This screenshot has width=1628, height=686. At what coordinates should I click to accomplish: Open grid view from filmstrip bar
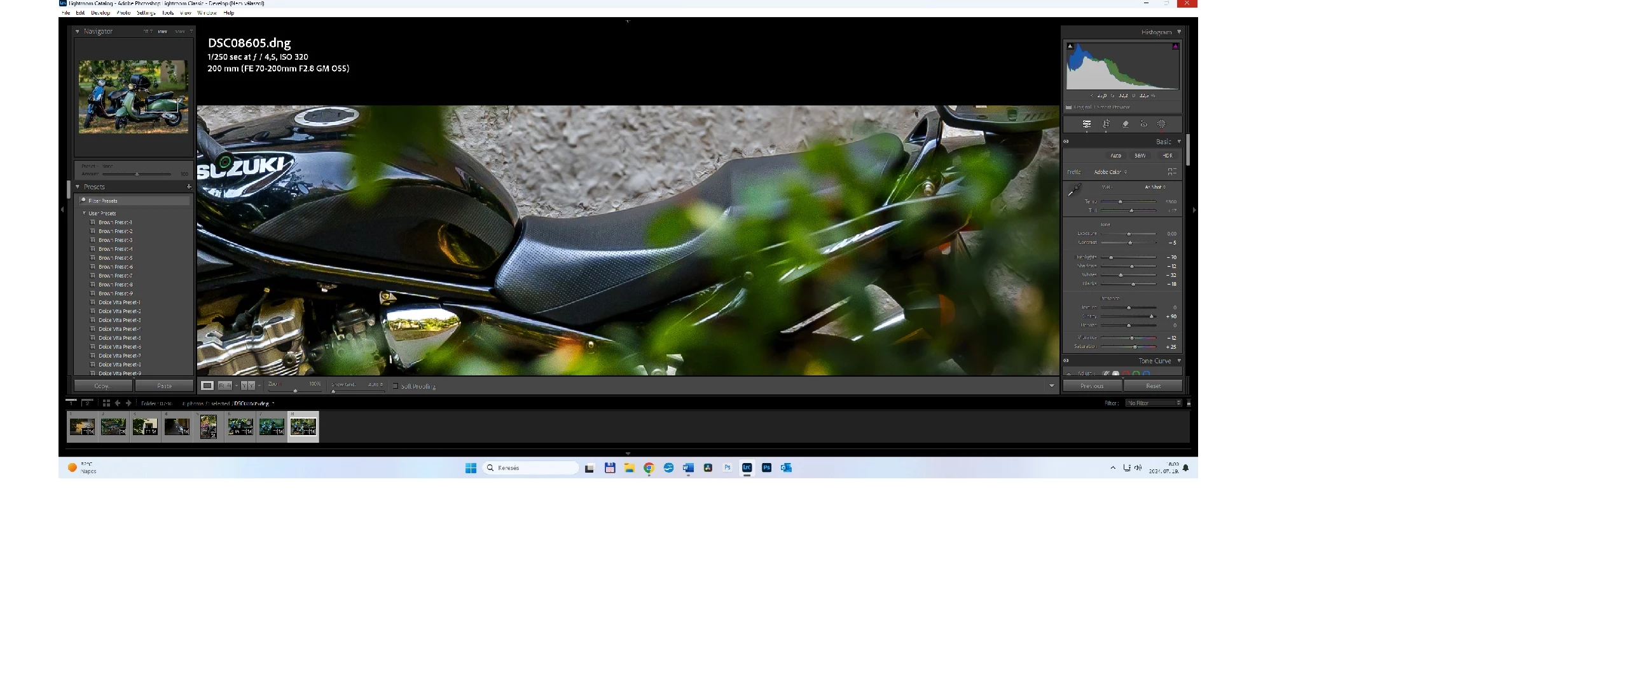point(106,403)
